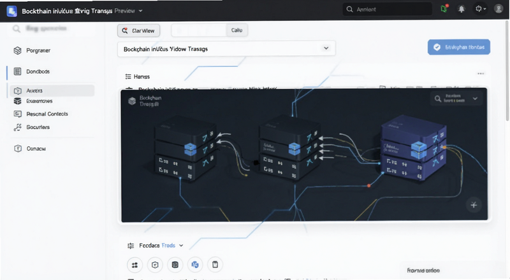Open the Fcodacs Frods dropdown chevron

tap(181, 246)
